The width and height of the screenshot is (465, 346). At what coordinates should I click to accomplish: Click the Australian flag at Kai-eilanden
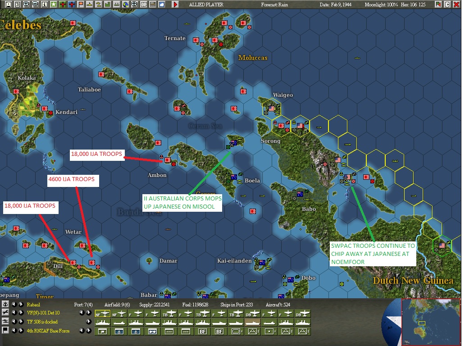[262, 262]
